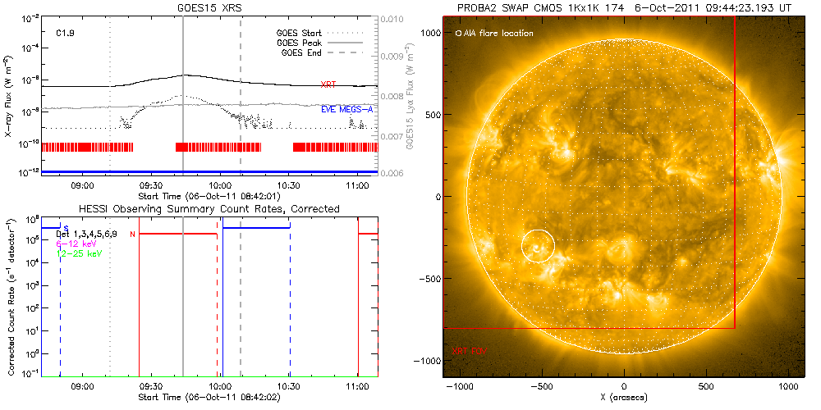
Task: Click the blue EVE MEGS-A coverage bar
Action: click(x=209, y=171)
